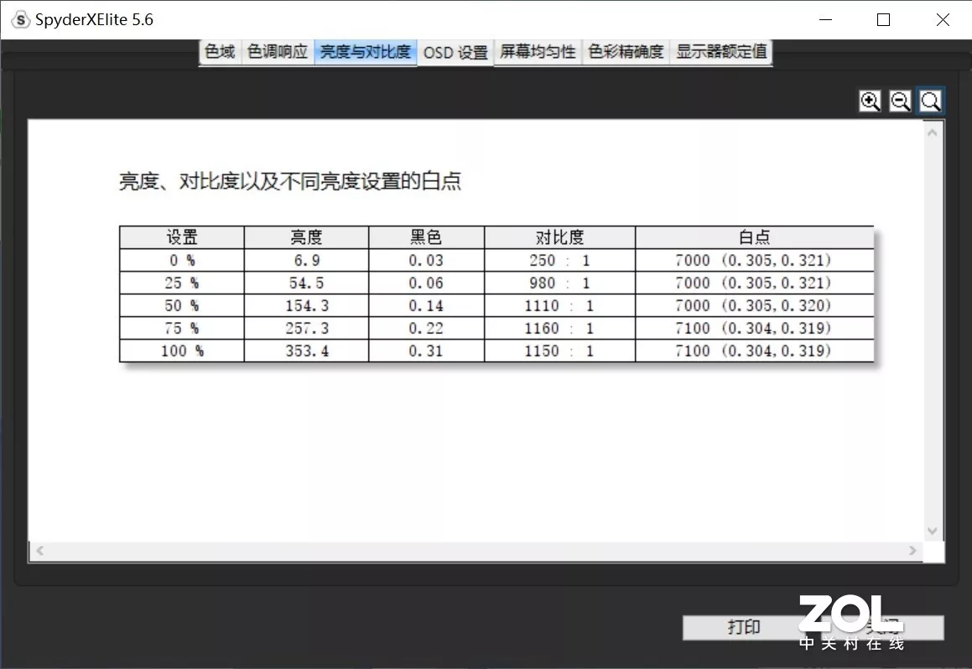972x669 pixels.
Task: Click the horizontal scroll left arrow
Action: coord(39,550)
